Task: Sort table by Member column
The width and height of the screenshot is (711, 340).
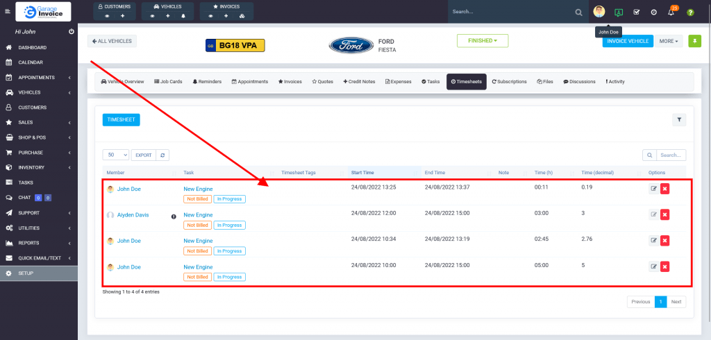Action: point(141,173)
